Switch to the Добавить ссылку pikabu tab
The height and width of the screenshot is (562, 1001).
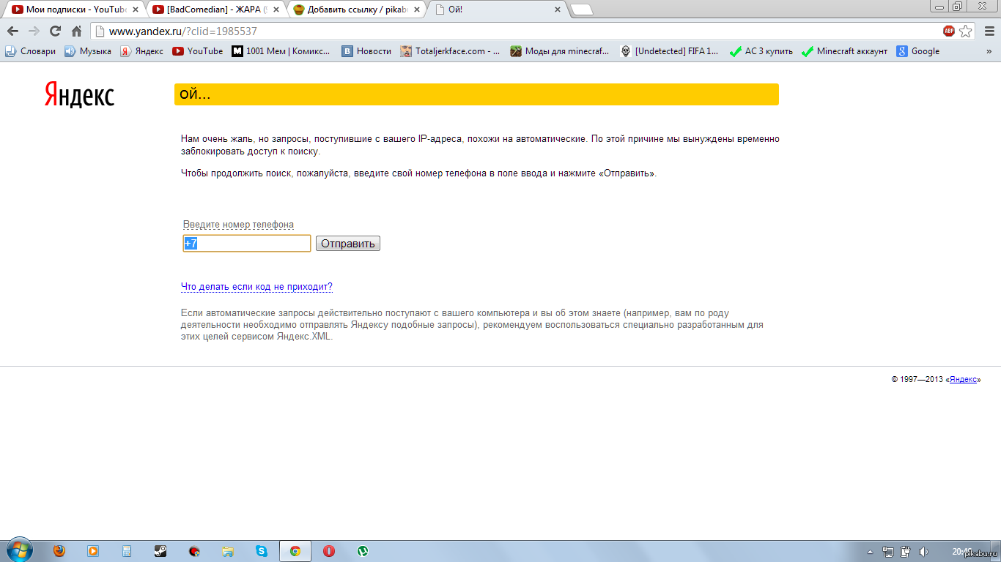355,10
